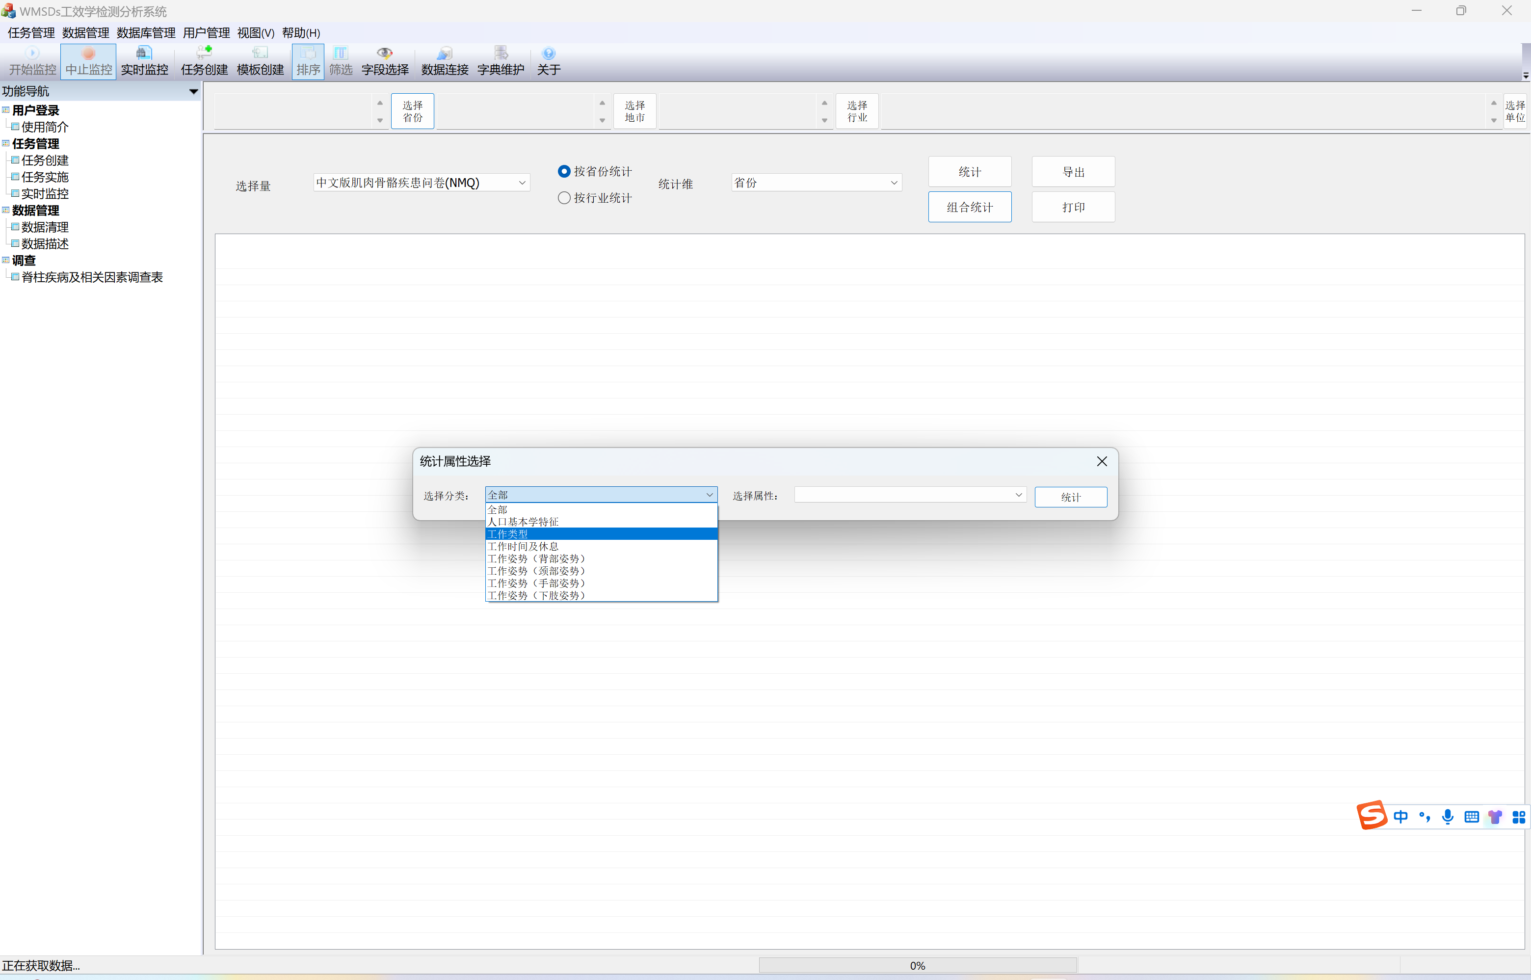
Task: Open the 统计维 省份 dropdown
Action: point(817,183)
